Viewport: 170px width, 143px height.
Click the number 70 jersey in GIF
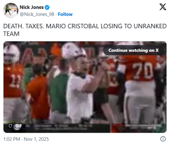click(143, 71)
